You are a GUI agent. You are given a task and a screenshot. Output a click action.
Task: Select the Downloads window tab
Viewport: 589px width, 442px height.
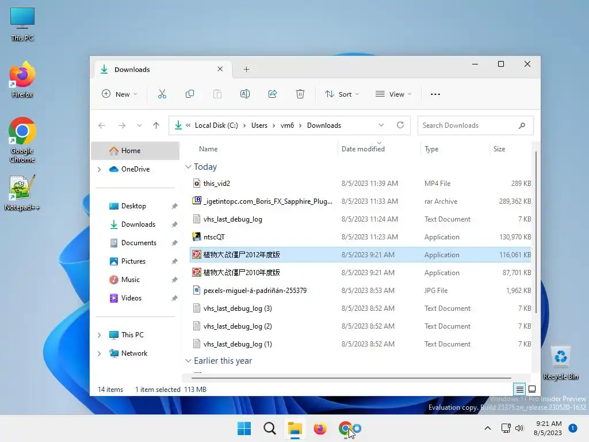(162, 69)
